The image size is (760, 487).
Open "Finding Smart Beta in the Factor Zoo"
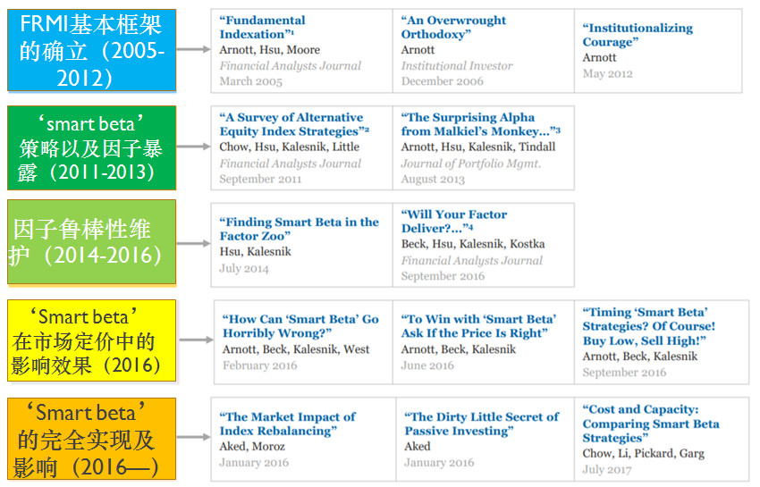tap(299, 229)
